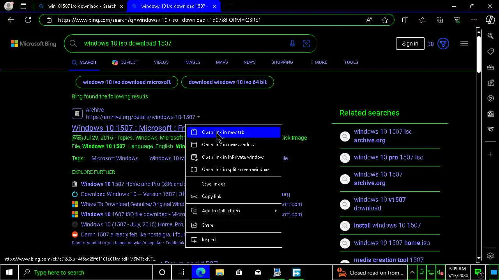This screenshot has width=499, height=280.
Task: Click the Windows Start button
Action: pos(9,272)
